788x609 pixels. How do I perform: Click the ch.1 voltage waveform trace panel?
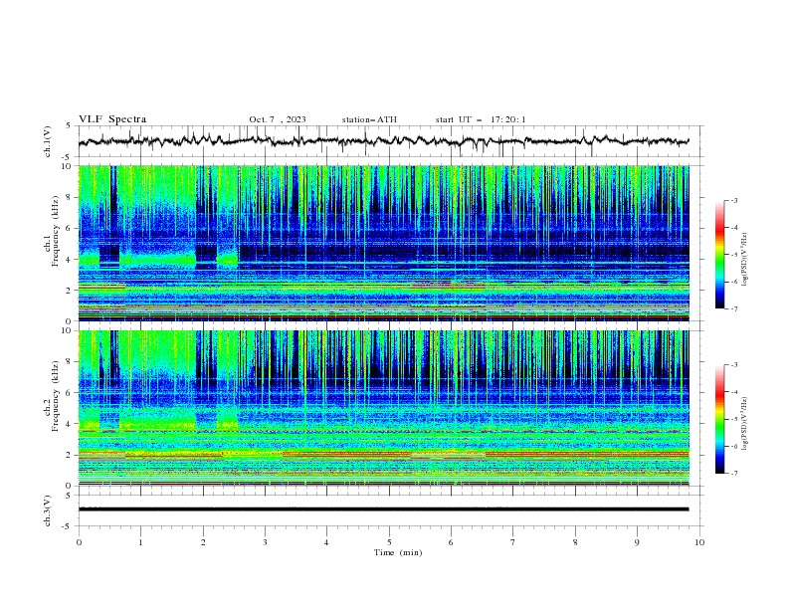point(390,141)
